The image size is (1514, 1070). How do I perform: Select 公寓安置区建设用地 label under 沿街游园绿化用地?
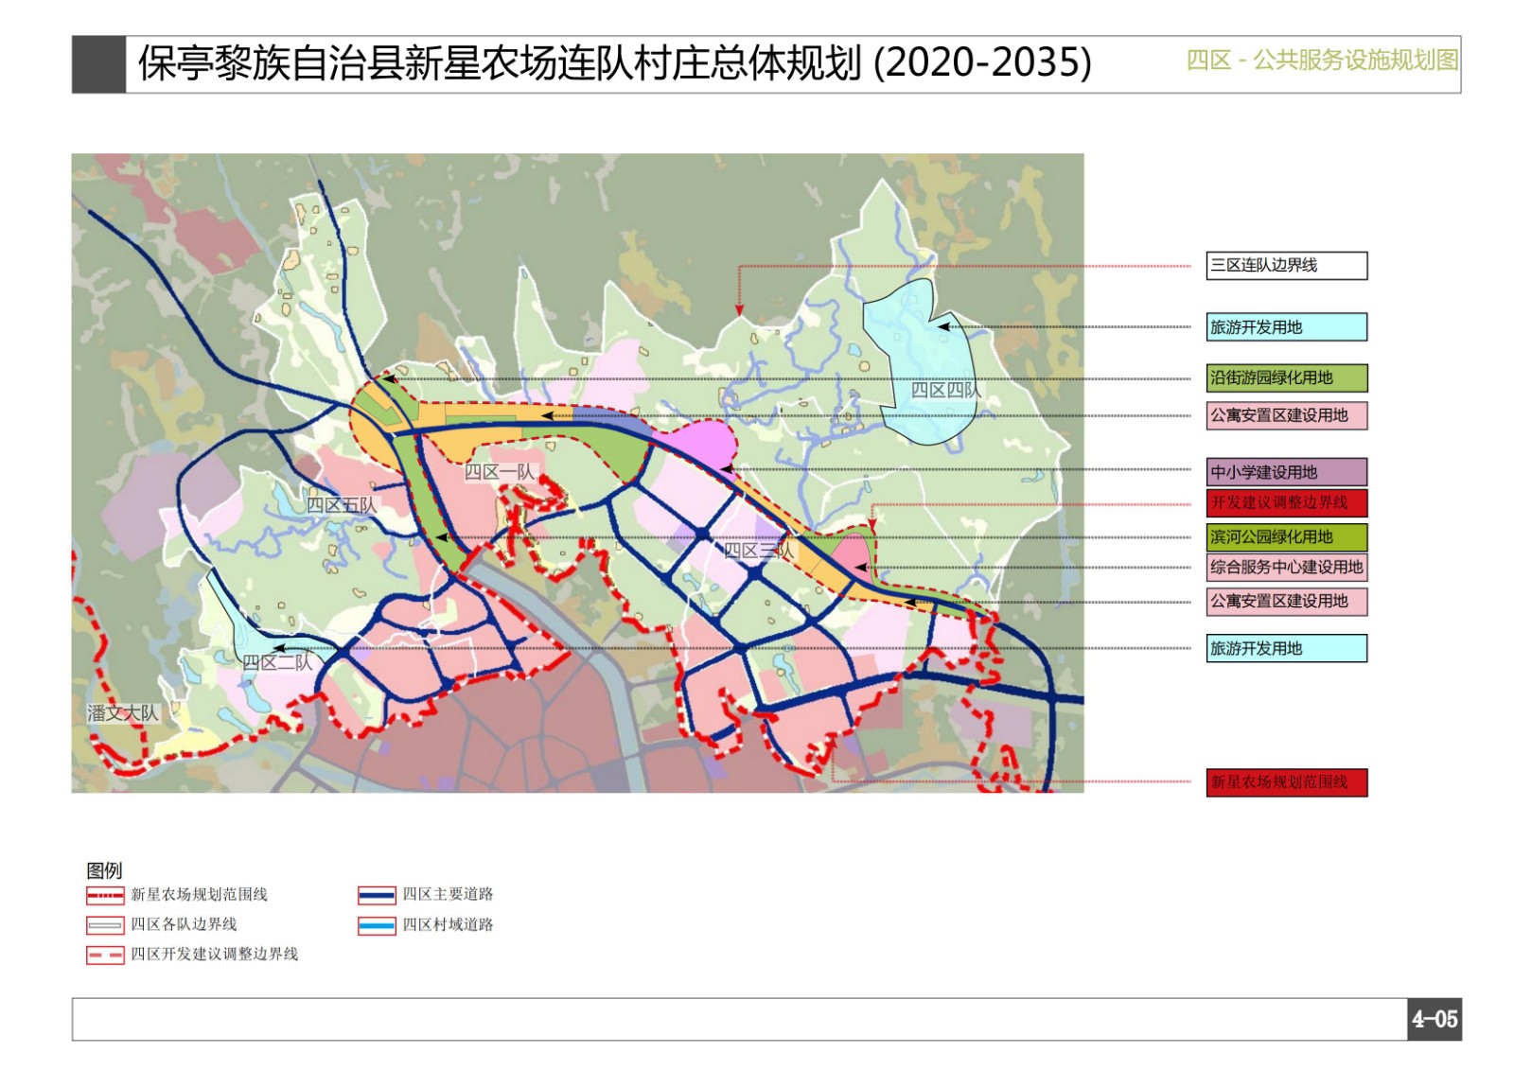coord(1286,415)
